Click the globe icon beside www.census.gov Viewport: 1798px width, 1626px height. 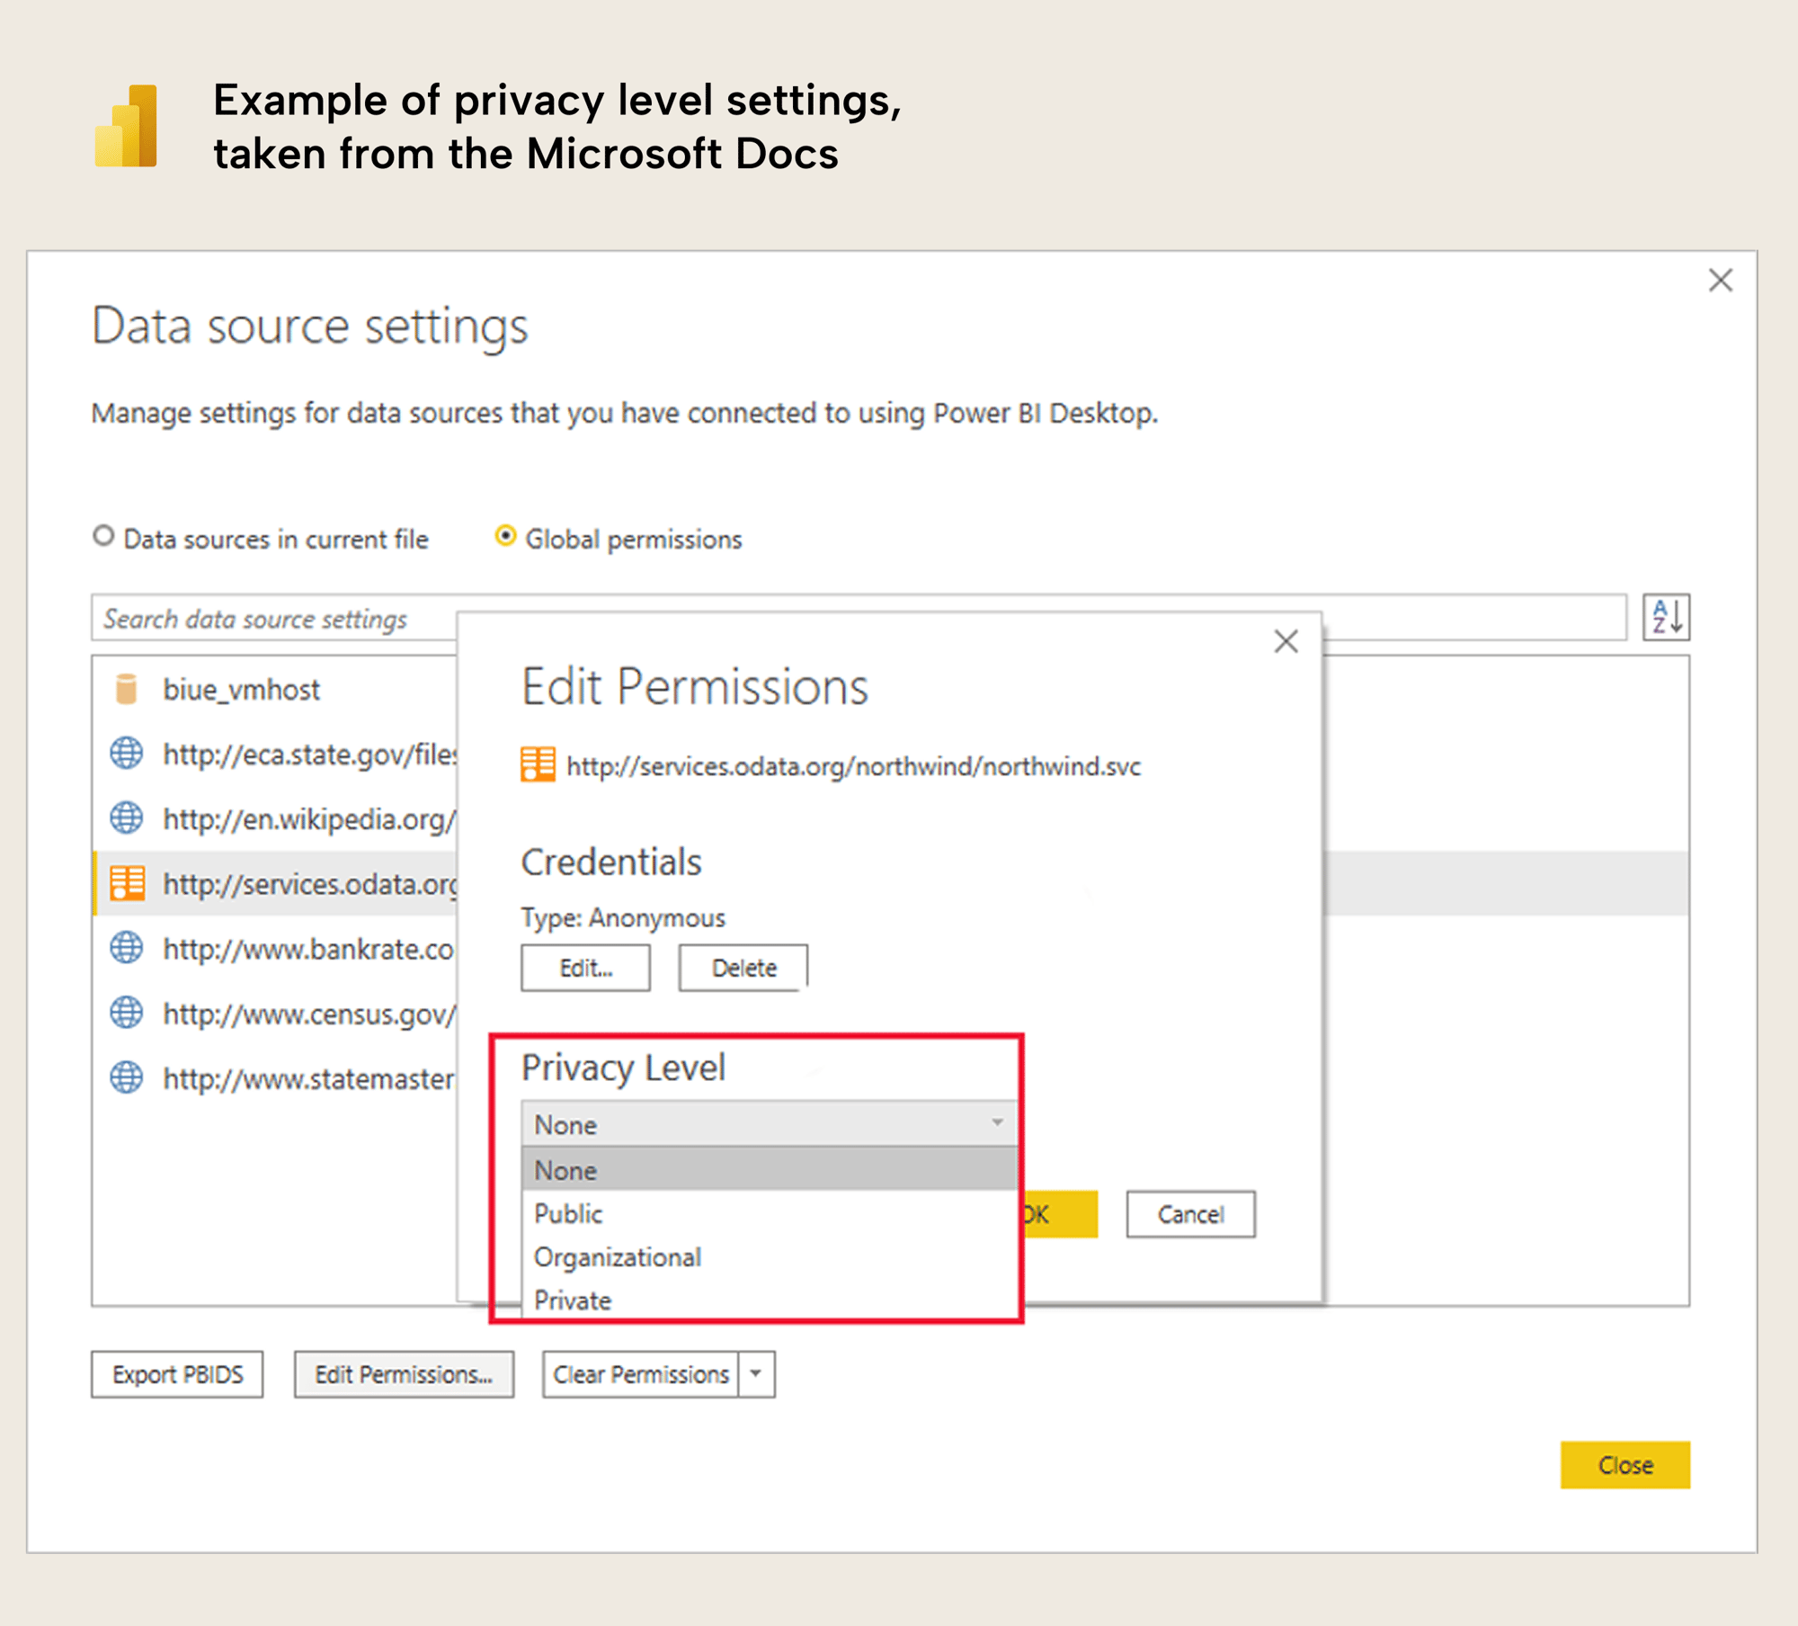tap(127, 1013)
